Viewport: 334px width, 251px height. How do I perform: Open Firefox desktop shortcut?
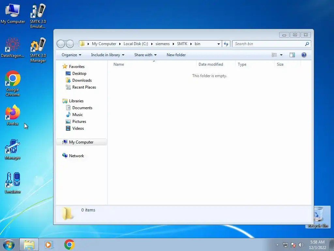13,115
